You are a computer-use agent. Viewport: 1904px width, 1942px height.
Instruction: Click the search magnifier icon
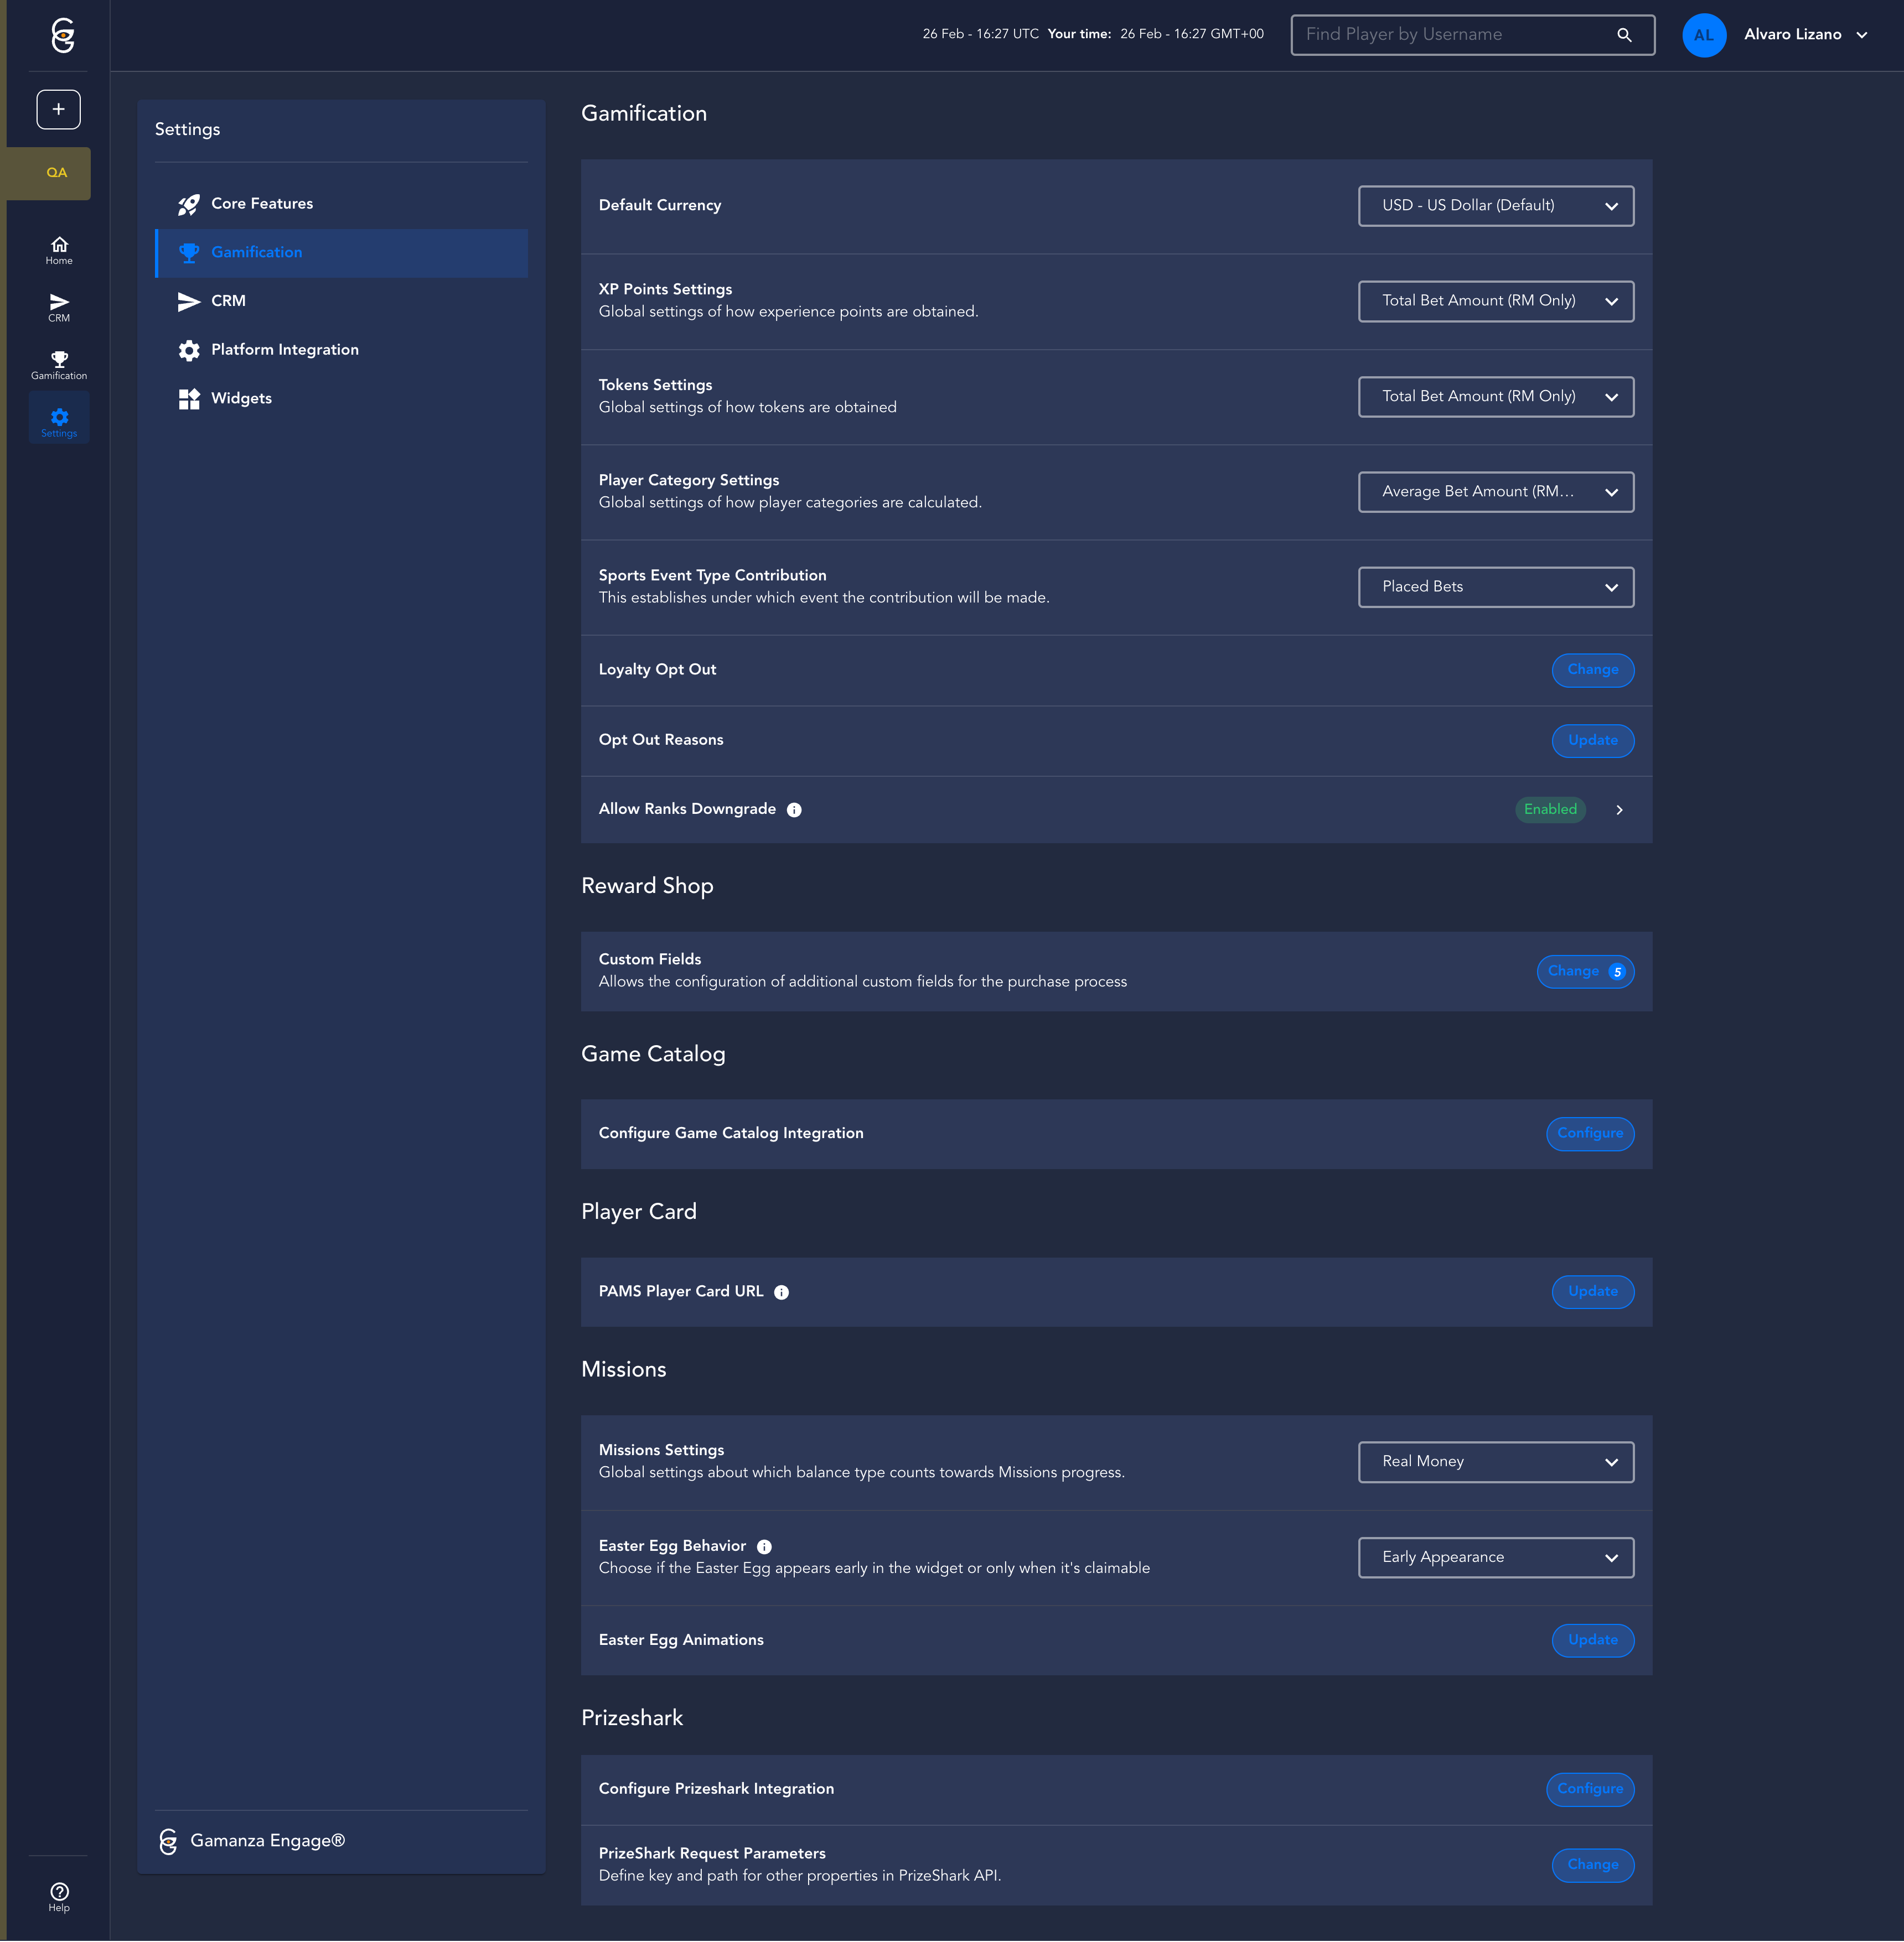pyautogui.click(x=1624, y=35)
